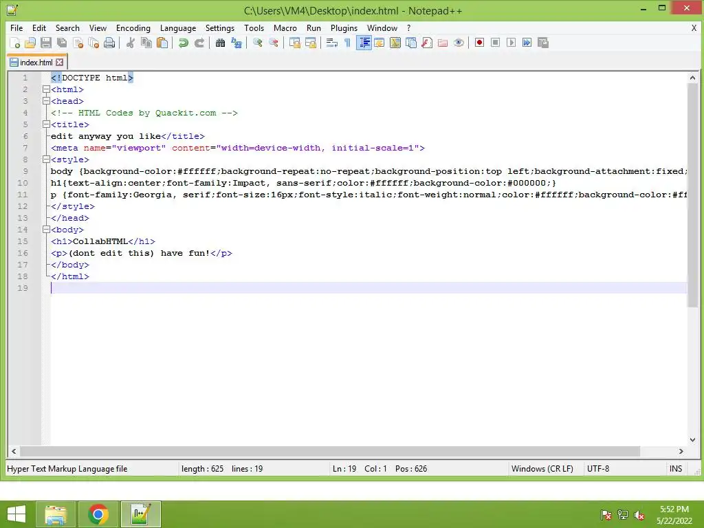
Task: Open the Document List panel icon
Action: [x=411, y=43]
